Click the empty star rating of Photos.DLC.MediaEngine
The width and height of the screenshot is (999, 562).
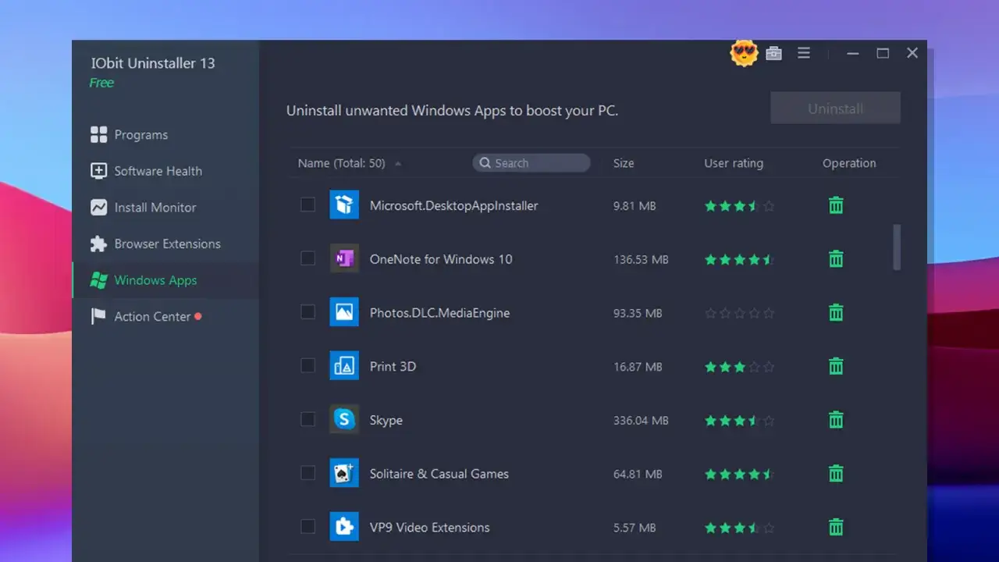(x=740, y=313)
